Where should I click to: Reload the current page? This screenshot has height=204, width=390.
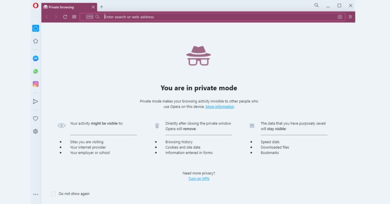click(x=65, y=17)
